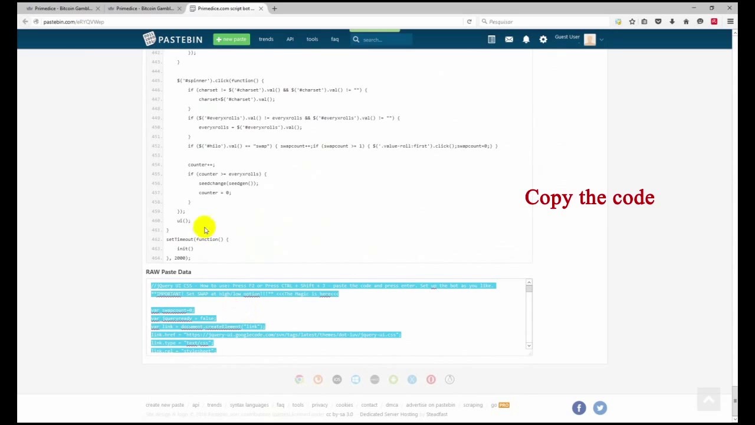Click the Pocket save icon
The width and height of the screenshot is (755, 425).
(x=658, y=22)
